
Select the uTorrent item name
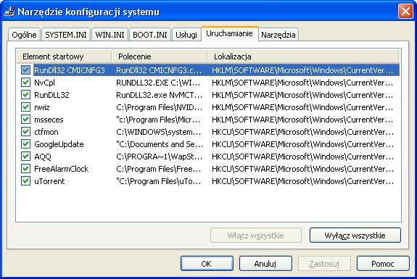pos(49,181)
